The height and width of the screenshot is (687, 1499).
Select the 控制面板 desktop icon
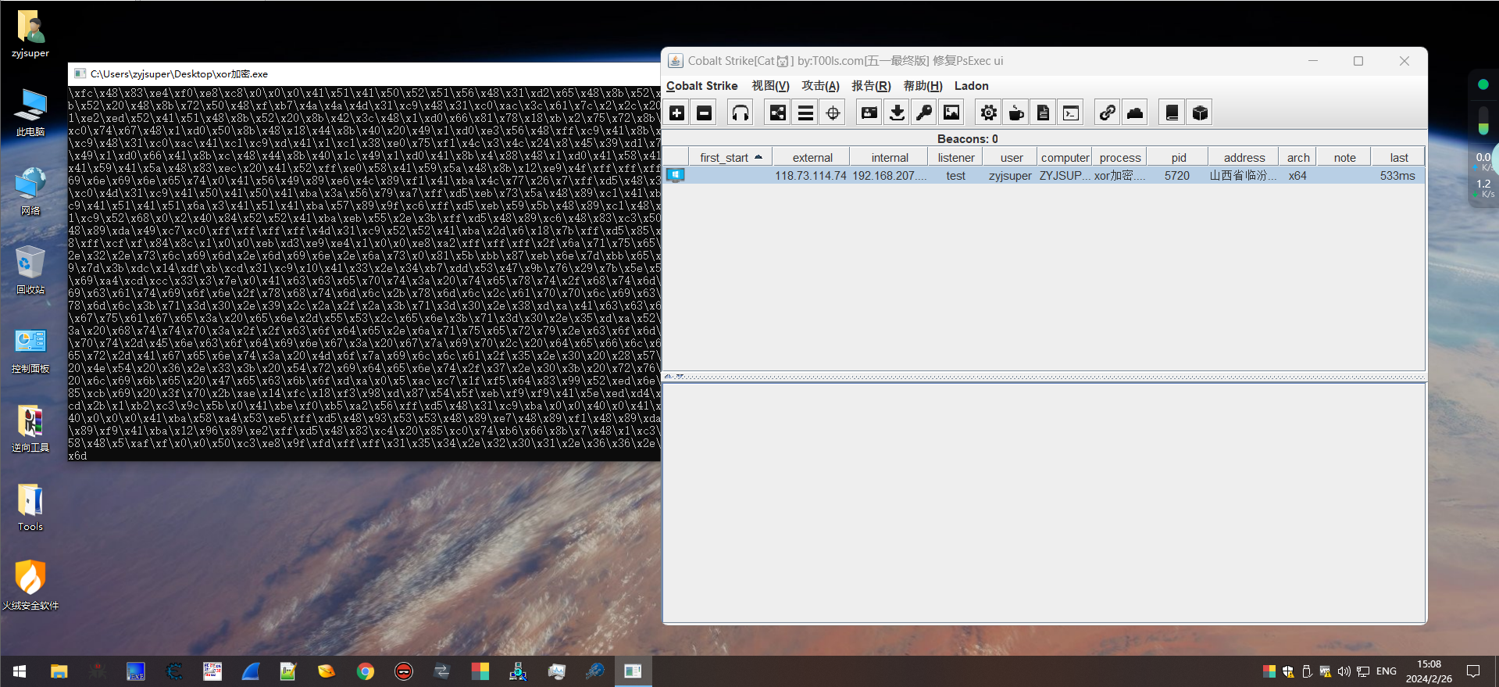coord(30,349)
